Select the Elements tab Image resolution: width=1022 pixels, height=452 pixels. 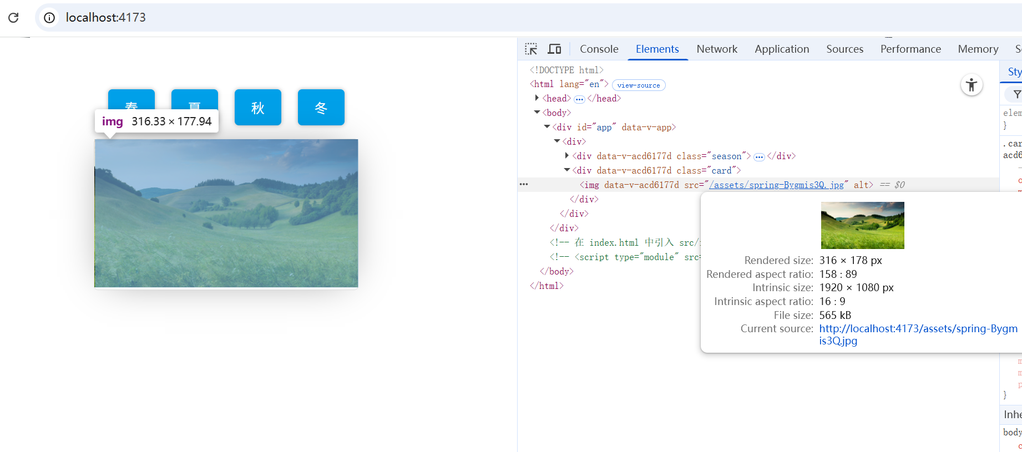657,49
